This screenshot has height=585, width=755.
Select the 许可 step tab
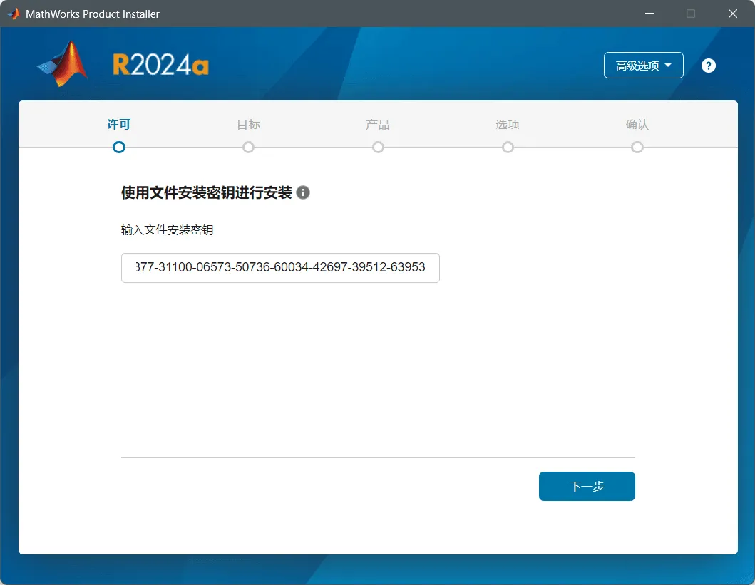[x=118, y=125]
